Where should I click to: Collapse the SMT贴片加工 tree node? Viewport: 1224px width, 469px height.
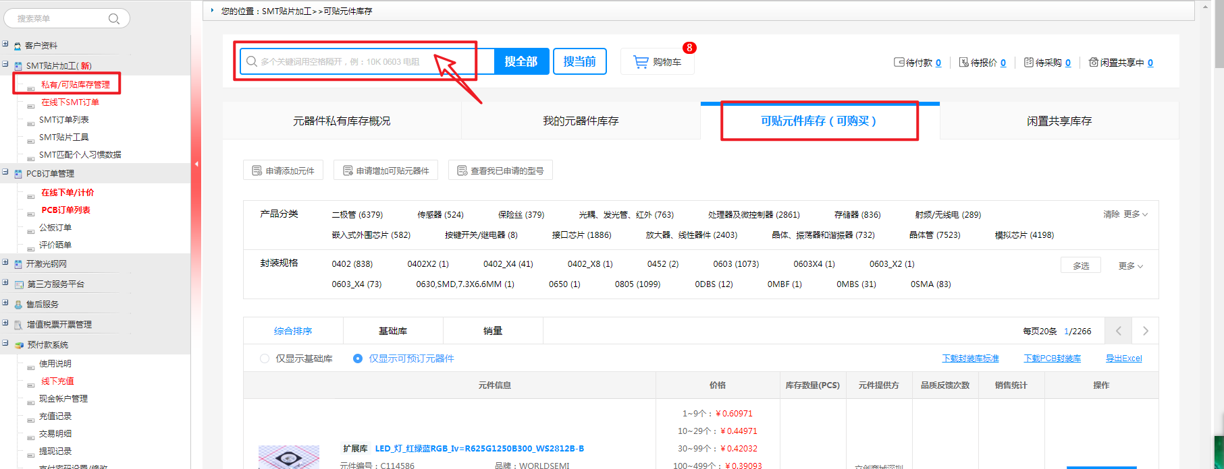pos(5,65)
